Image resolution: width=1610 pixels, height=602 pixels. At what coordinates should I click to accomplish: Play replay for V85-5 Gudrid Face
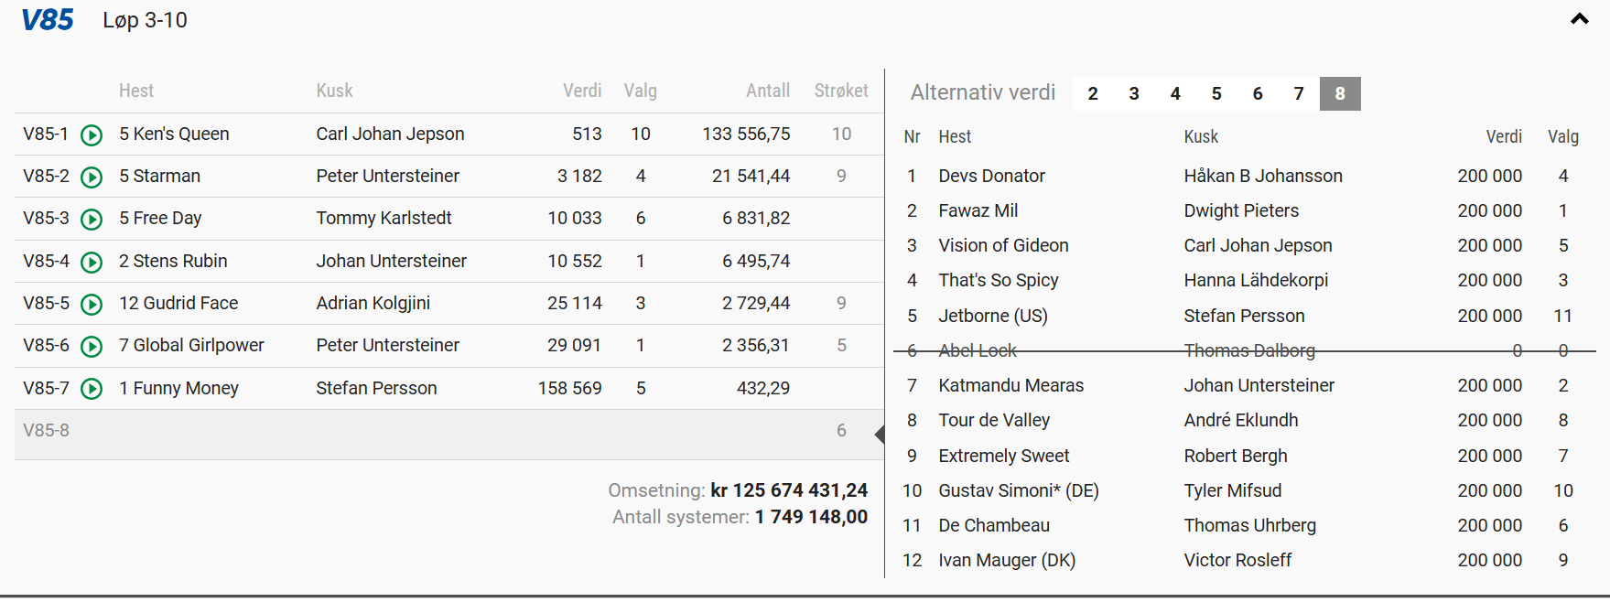[92, 305]
